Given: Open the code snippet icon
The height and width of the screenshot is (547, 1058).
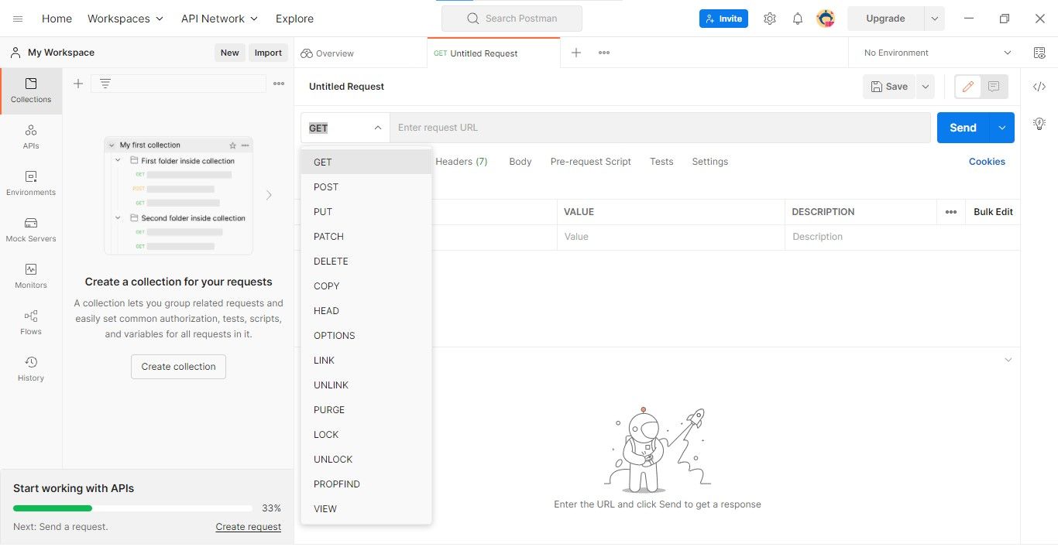Looking at the screenshot, I should click(x=1039, y=87).
